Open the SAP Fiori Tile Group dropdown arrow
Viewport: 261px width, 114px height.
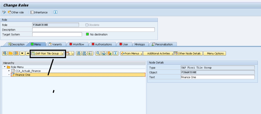[62, 54]
